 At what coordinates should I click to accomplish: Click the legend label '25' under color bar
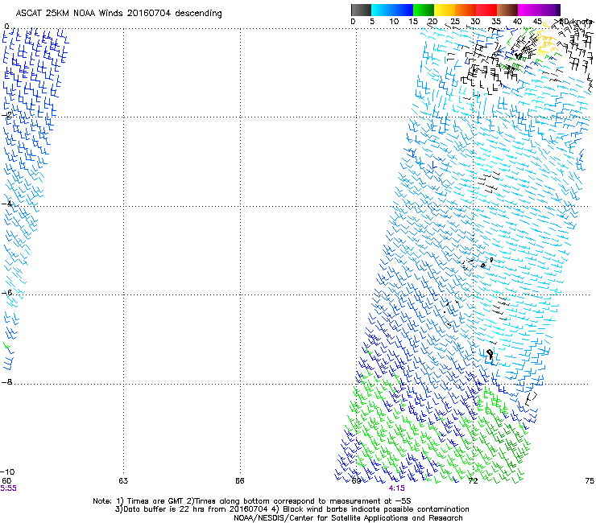click(x=455, y=22)
